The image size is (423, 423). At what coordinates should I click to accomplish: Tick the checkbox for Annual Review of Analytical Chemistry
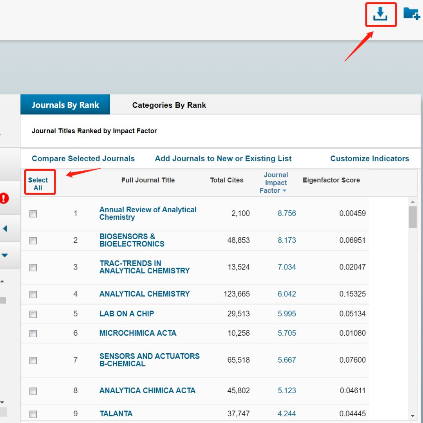(x=33, y=214)
